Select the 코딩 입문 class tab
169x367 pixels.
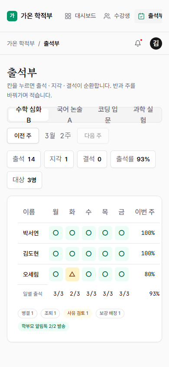[107, 115]
